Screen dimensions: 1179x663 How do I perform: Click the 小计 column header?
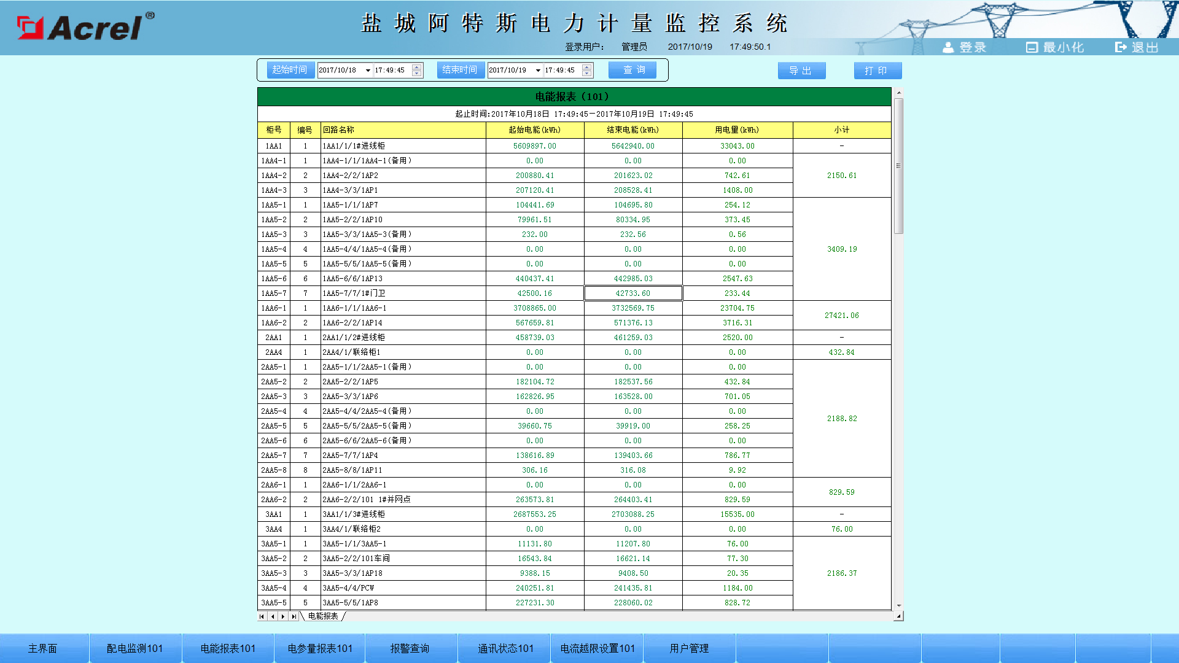click(842, 130)
